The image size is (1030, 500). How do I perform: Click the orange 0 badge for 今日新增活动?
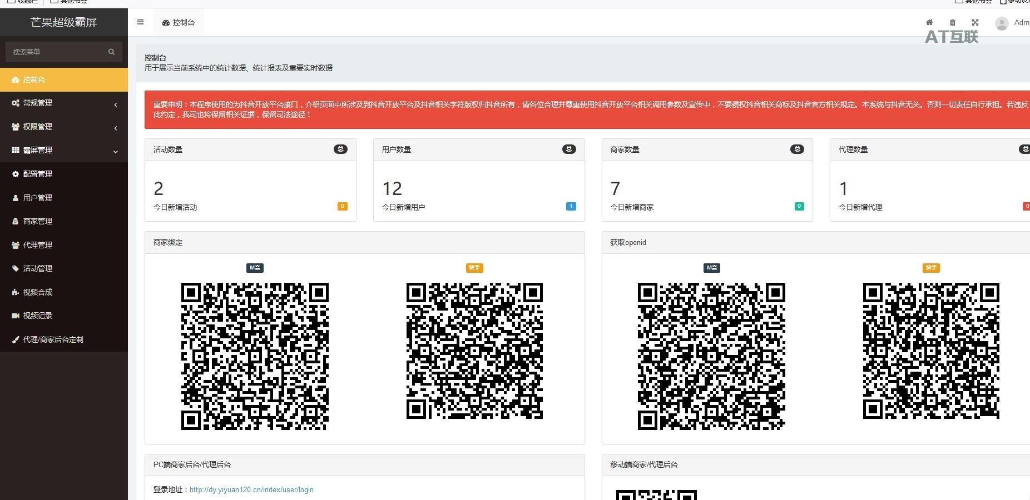pos(343,206)
